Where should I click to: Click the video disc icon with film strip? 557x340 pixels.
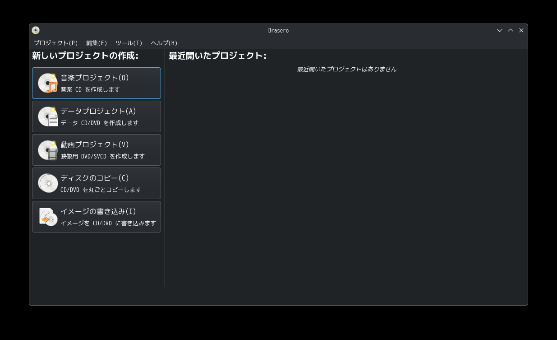(x=48, y=150)
